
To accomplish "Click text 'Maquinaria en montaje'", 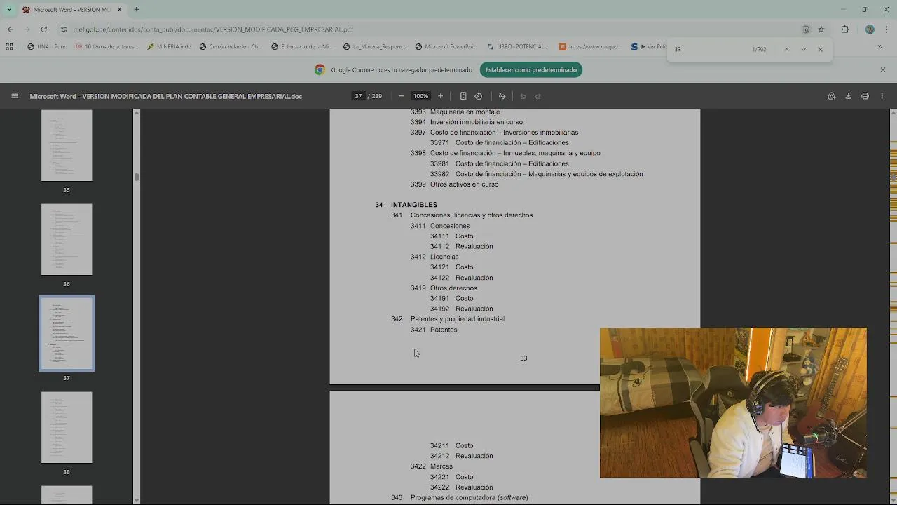I will 465,112.
